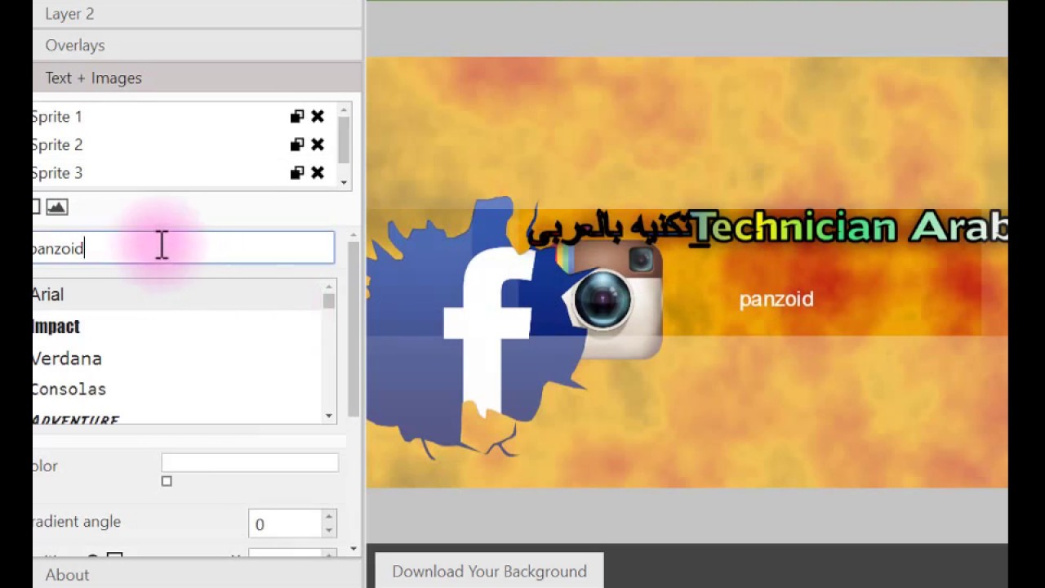Choose the Verdana font

[x=177, y=359]
